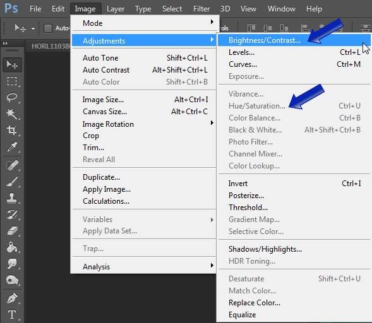Screen dimensions: 372x323
Task: Select the Rectangular Marquee tool
Action: tap(12, 81)
